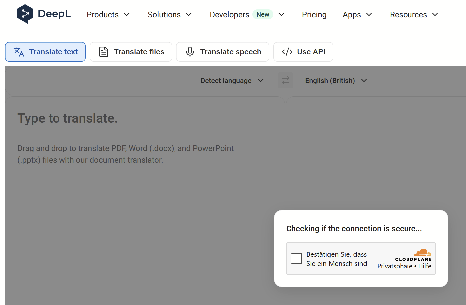Click the DeepL hexagon logo icon

point(25,14)
